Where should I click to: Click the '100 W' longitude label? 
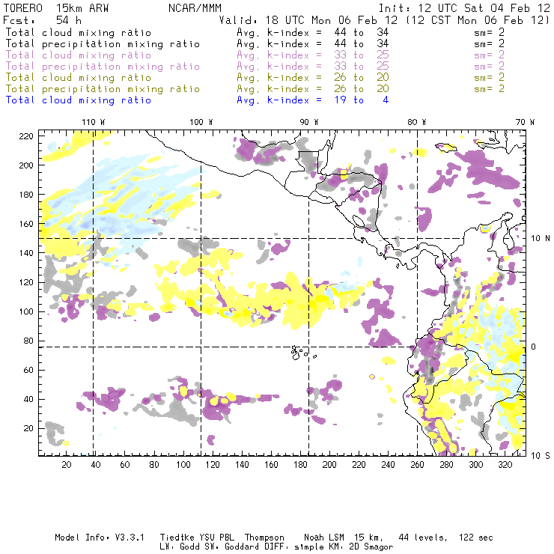(201, 122)
